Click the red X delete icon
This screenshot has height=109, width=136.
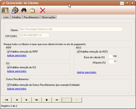point(43,10)
